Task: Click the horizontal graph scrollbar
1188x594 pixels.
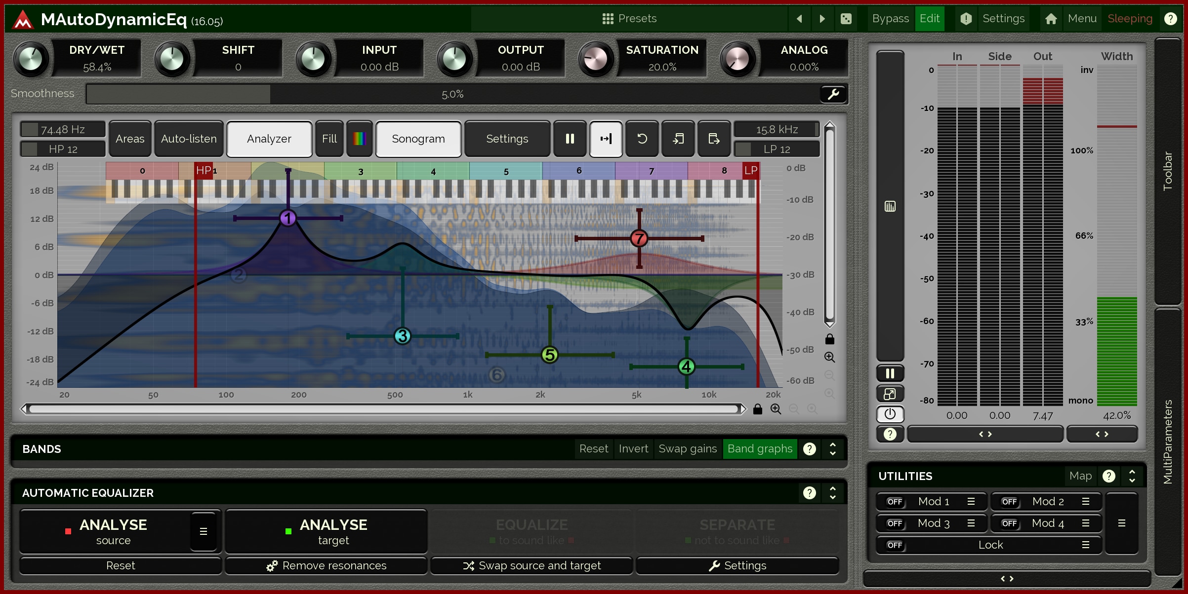Action: (383, 409)
